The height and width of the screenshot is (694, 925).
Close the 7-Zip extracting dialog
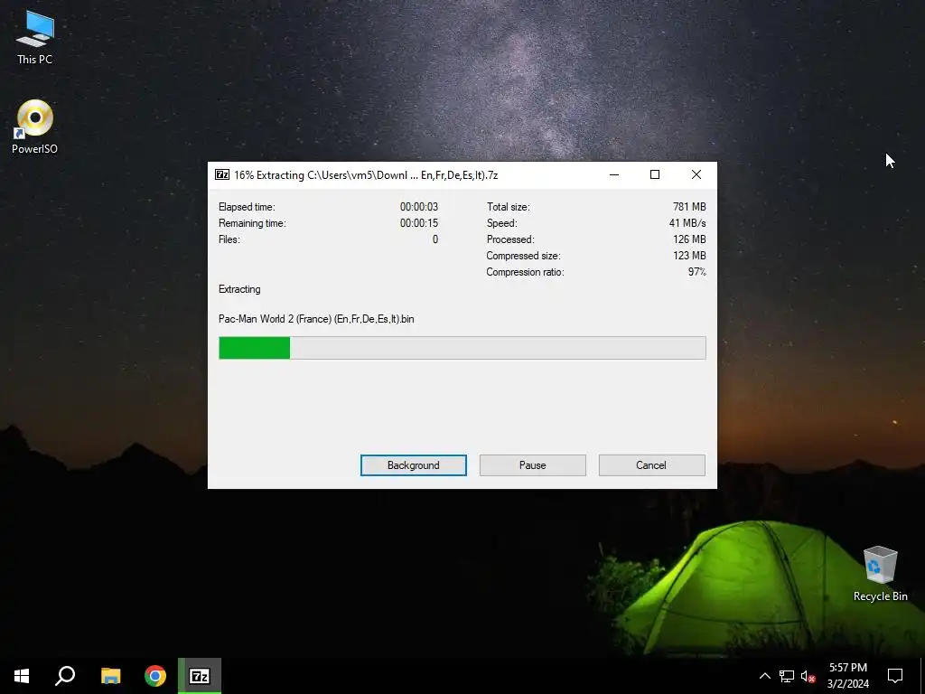[696, 174]
